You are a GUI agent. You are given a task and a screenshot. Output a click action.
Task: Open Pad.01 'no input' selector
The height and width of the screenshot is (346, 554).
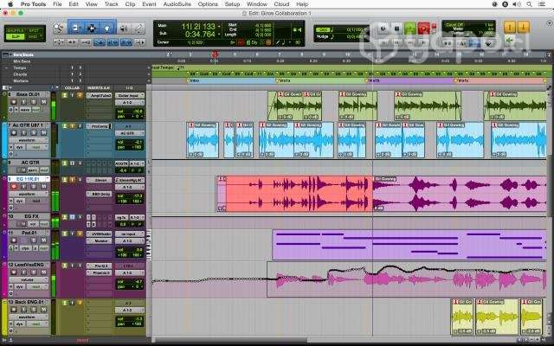(x=130, y=234)
